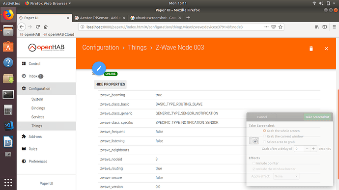
Task: Decrease screenshot delay with minus
Action: [x=307, y=149]
